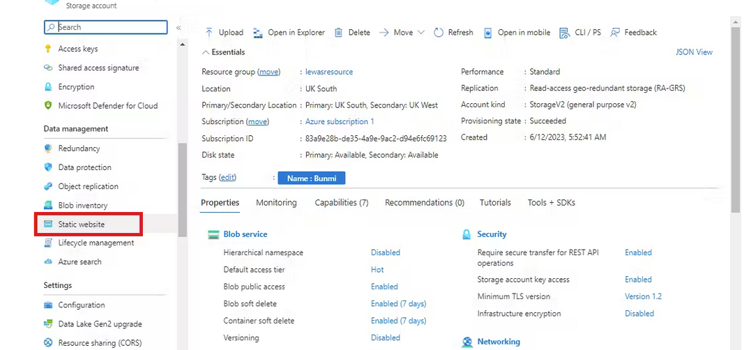The width and height of the screenshot is (744, 350).
Task: Click the JSON View link
Action: coord(694,52)
